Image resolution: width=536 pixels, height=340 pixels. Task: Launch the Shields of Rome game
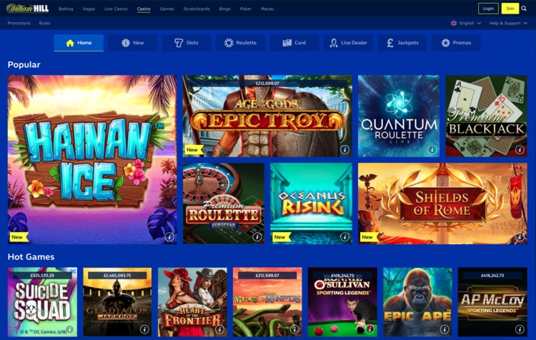click(442, 204)
